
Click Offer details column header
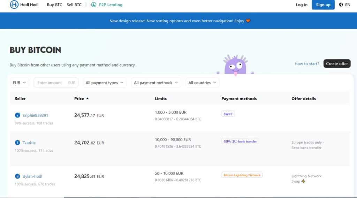pos(304,98)
